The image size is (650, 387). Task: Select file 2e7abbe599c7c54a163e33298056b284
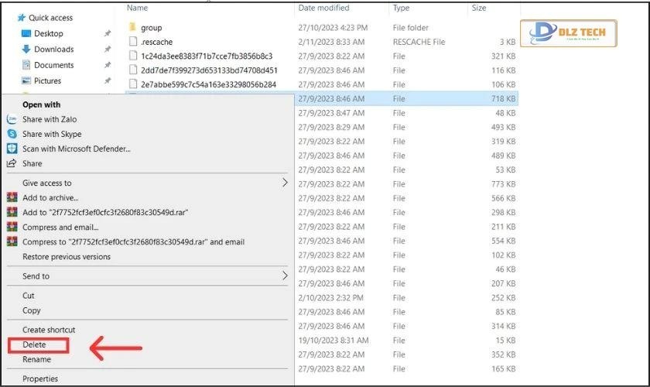[208, 84]
